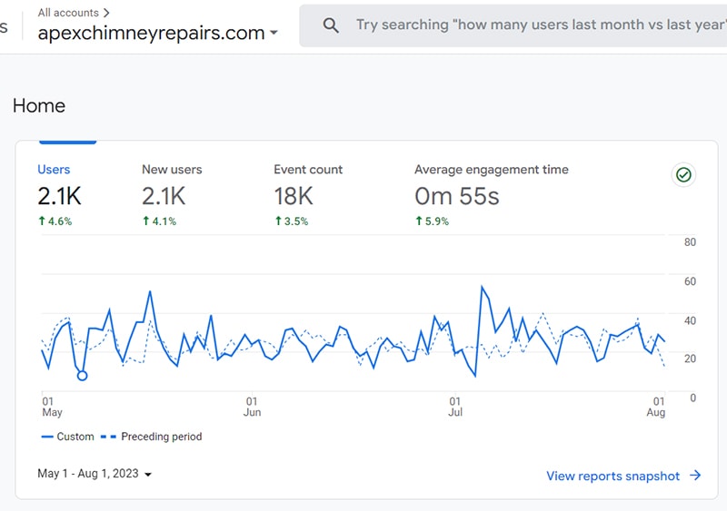Toggle the Preceding period dashed legend item
The height and width of the screenshot is (511, 727).
tap(153, 437)
